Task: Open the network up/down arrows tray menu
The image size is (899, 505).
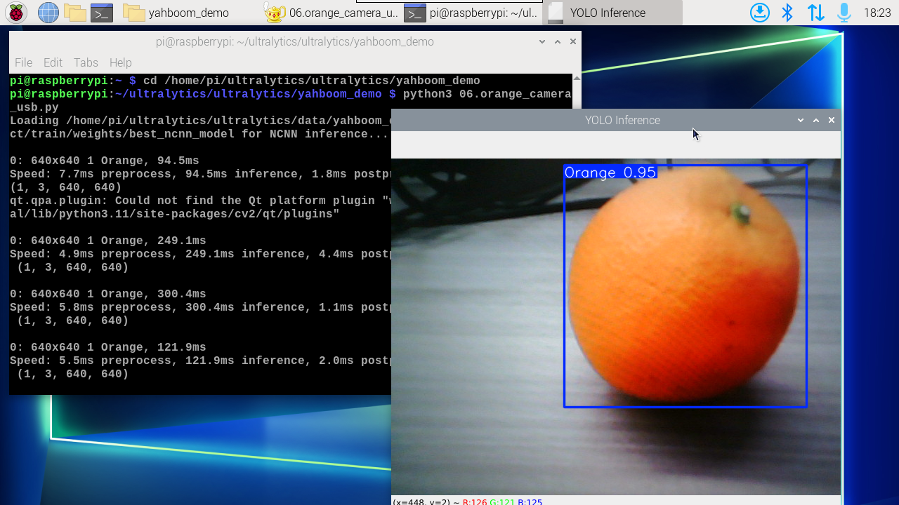Action: coord(815,13)
